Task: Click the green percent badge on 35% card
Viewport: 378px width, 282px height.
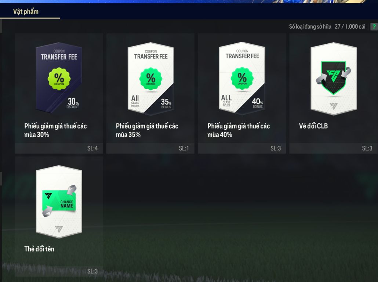Action: tap(151, 79)
